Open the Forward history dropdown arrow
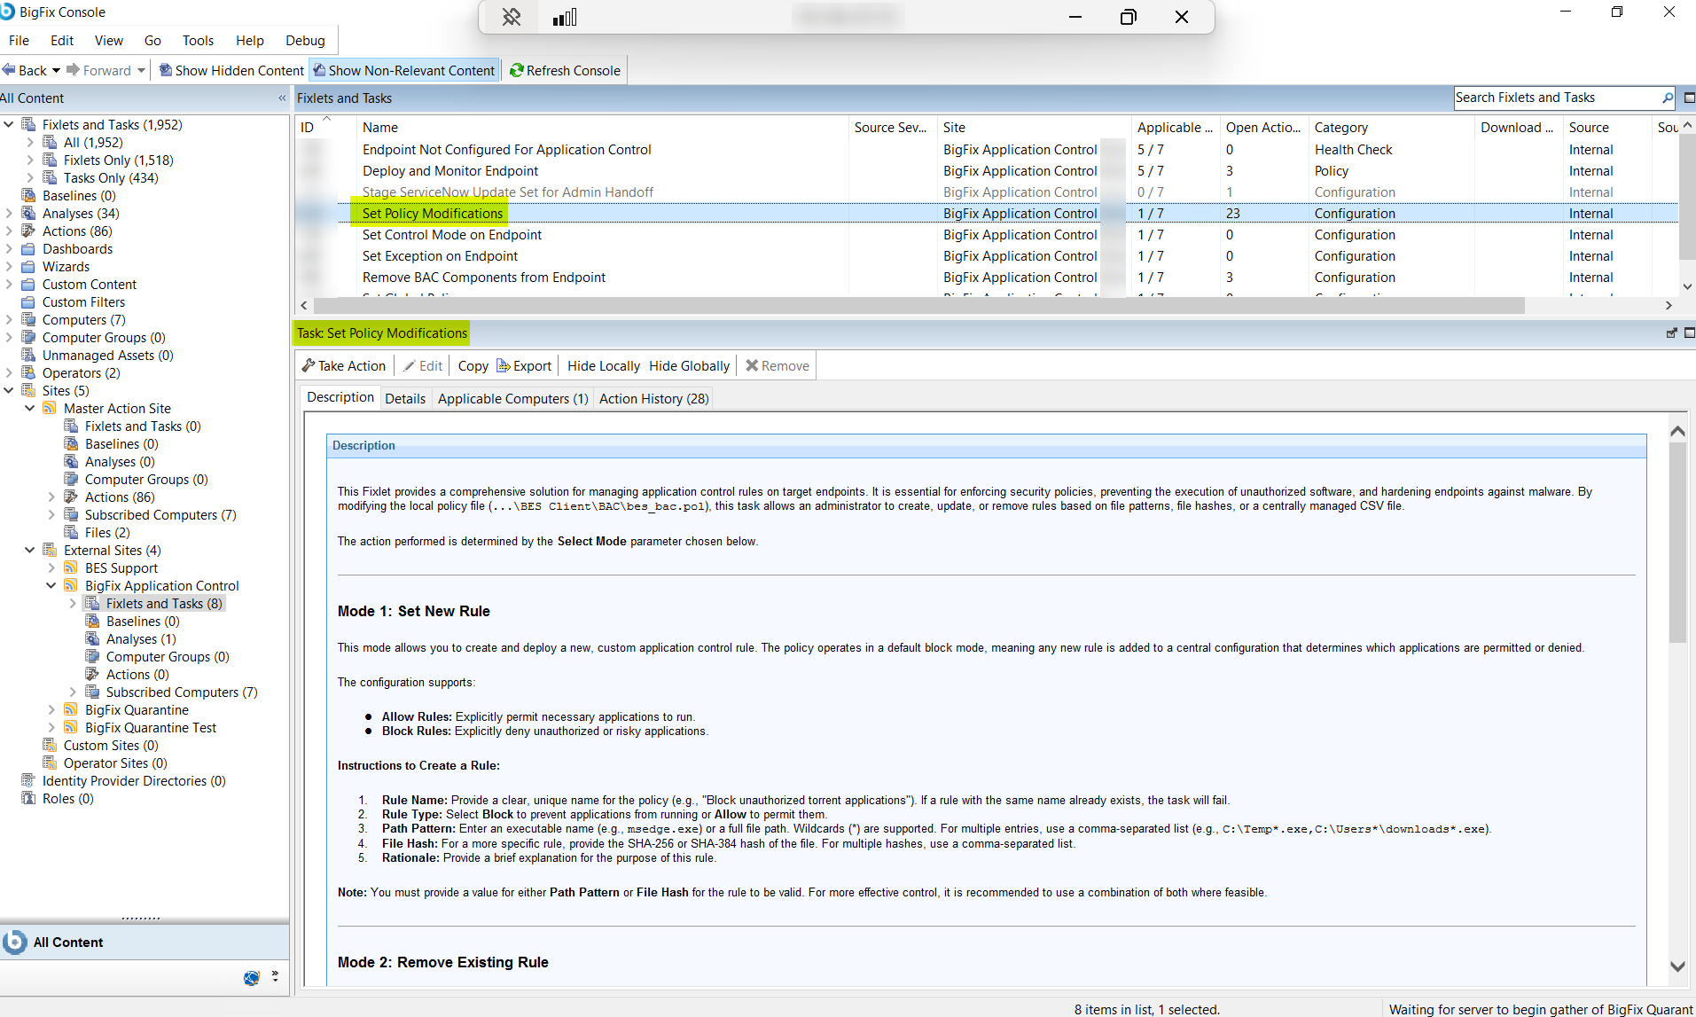Image resolution: width=1696 pixels, height=1017 pixels. click(x=141, y=70)
